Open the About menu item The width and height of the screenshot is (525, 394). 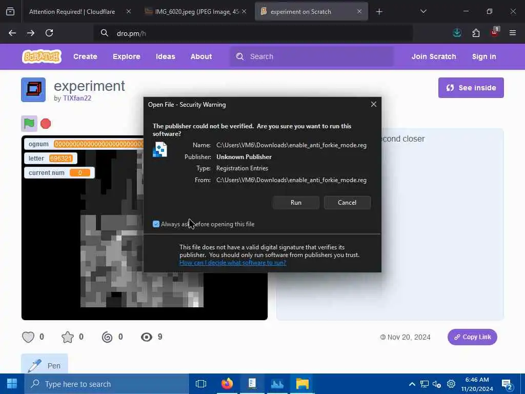[201, 56]
